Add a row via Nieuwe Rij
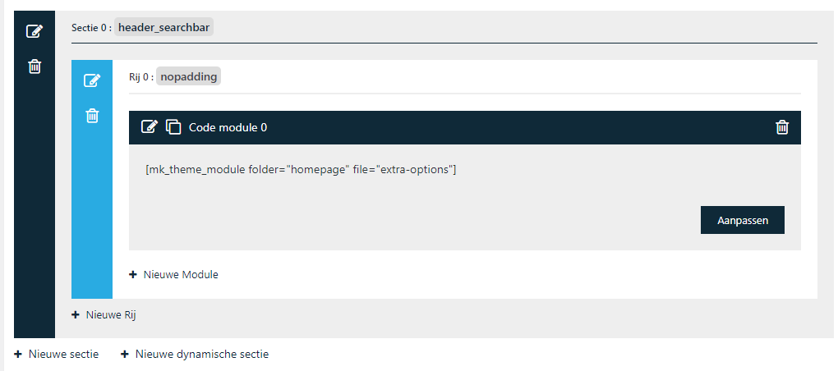 tap(104, 315)
